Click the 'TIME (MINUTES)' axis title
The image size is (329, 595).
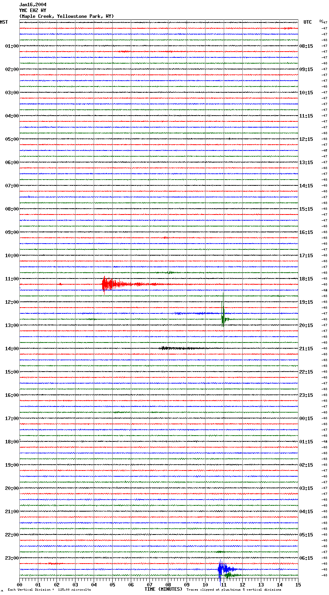(x=163, y=589)
